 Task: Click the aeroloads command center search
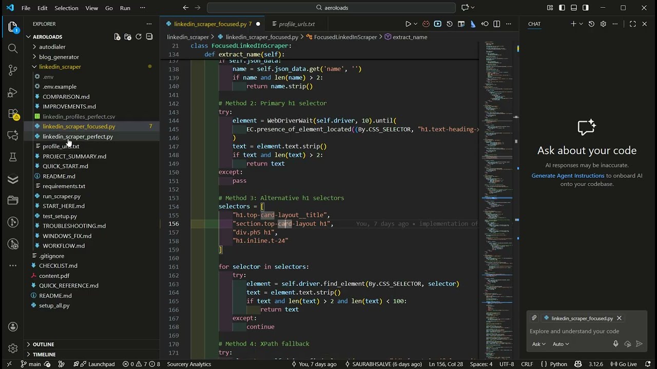coord(331,8)
